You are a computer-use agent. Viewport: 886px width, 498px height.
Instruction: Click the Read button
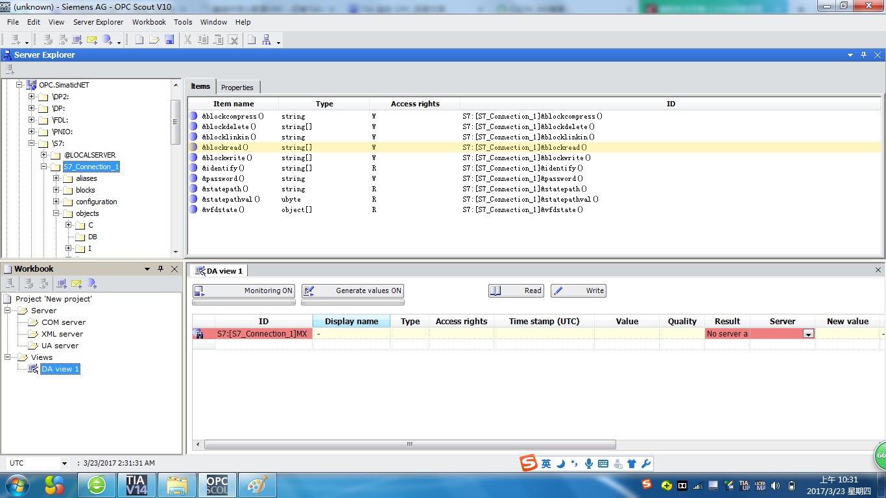[516, 291]
